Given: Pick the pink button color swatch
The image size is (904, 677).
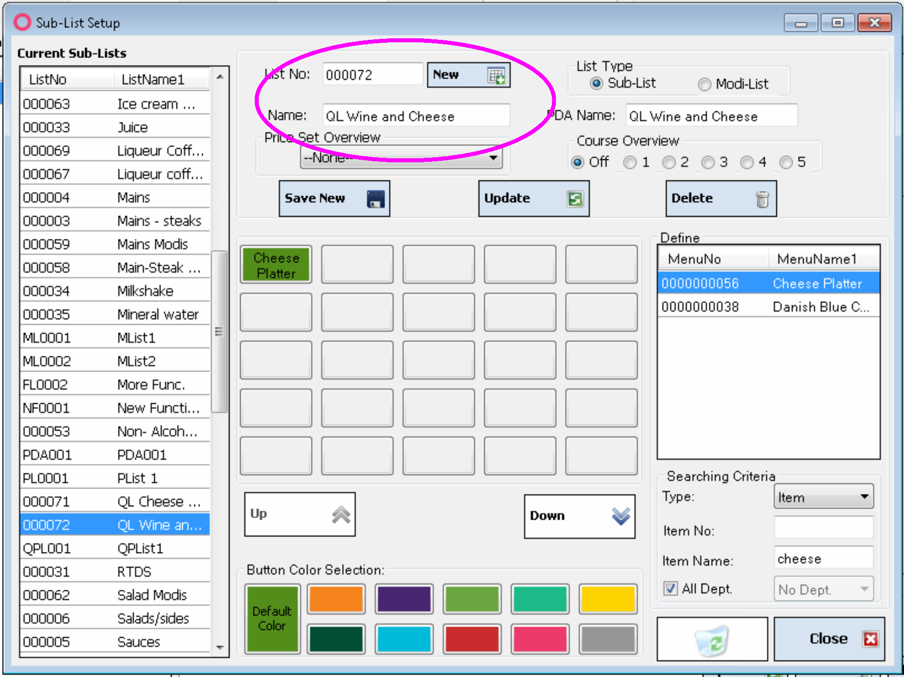Looking at the screenshot, I should (x=540, y=639).
